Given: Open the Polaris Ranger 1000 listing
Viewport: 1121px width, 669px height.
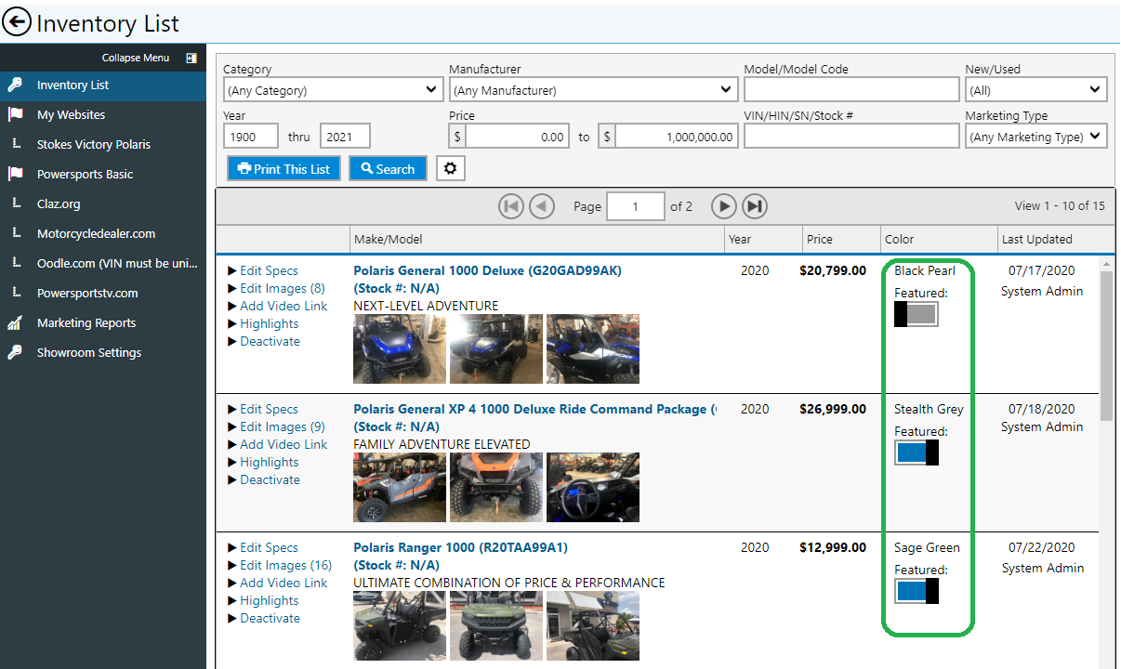Looking at the screenshot, I should (x=460, y=547).
